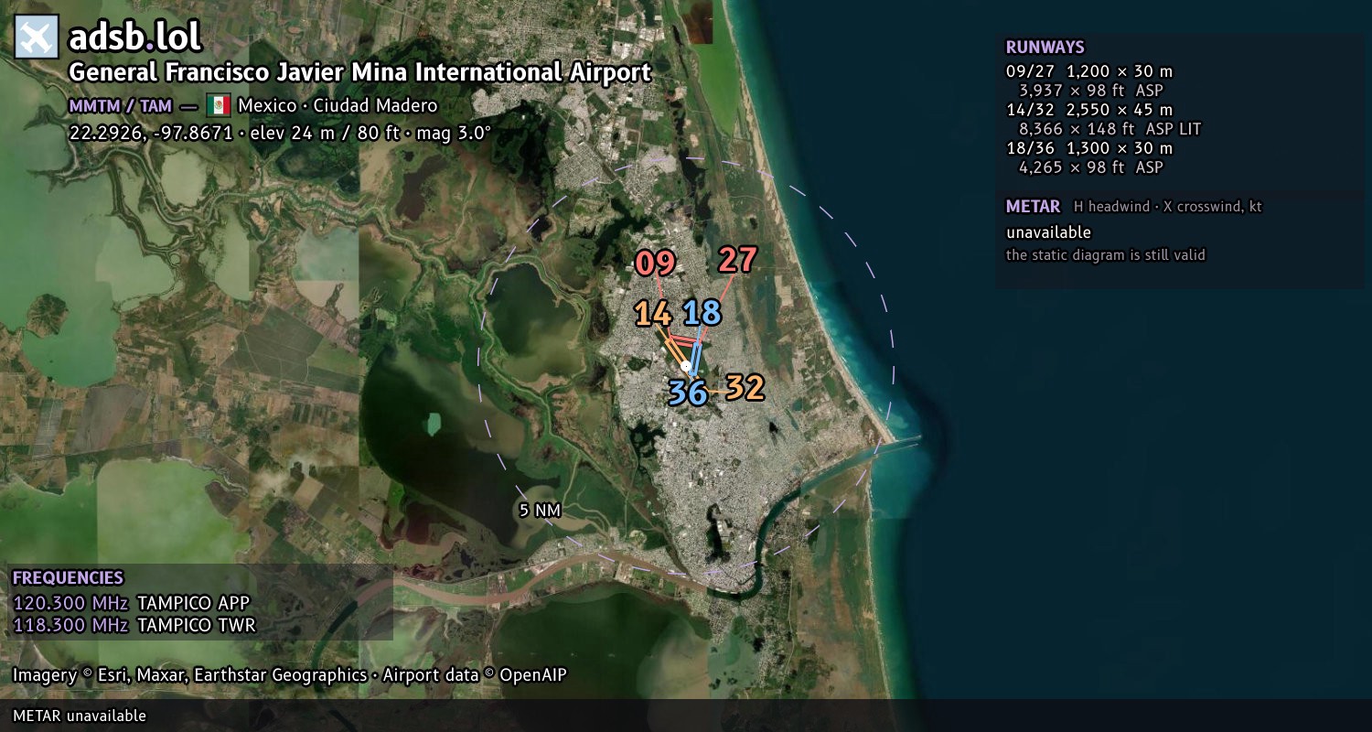
Task: Click the 3,937 × 98 ft ASP line
Action: click(1091, 91)
